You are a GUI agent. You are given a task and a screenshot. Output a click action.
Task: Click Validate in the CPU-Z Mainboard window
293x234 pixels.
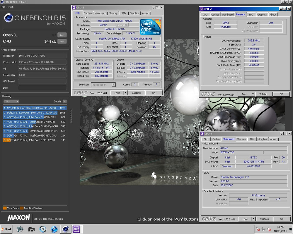point(264,219)
